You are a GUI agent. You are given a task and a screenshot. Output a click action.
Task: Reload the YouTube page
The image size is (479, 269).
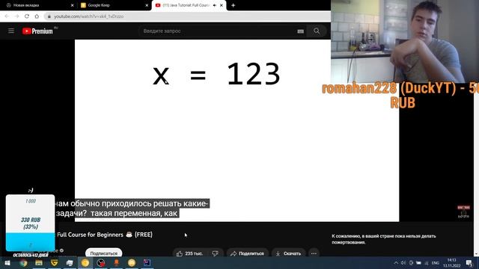[27, 16]
